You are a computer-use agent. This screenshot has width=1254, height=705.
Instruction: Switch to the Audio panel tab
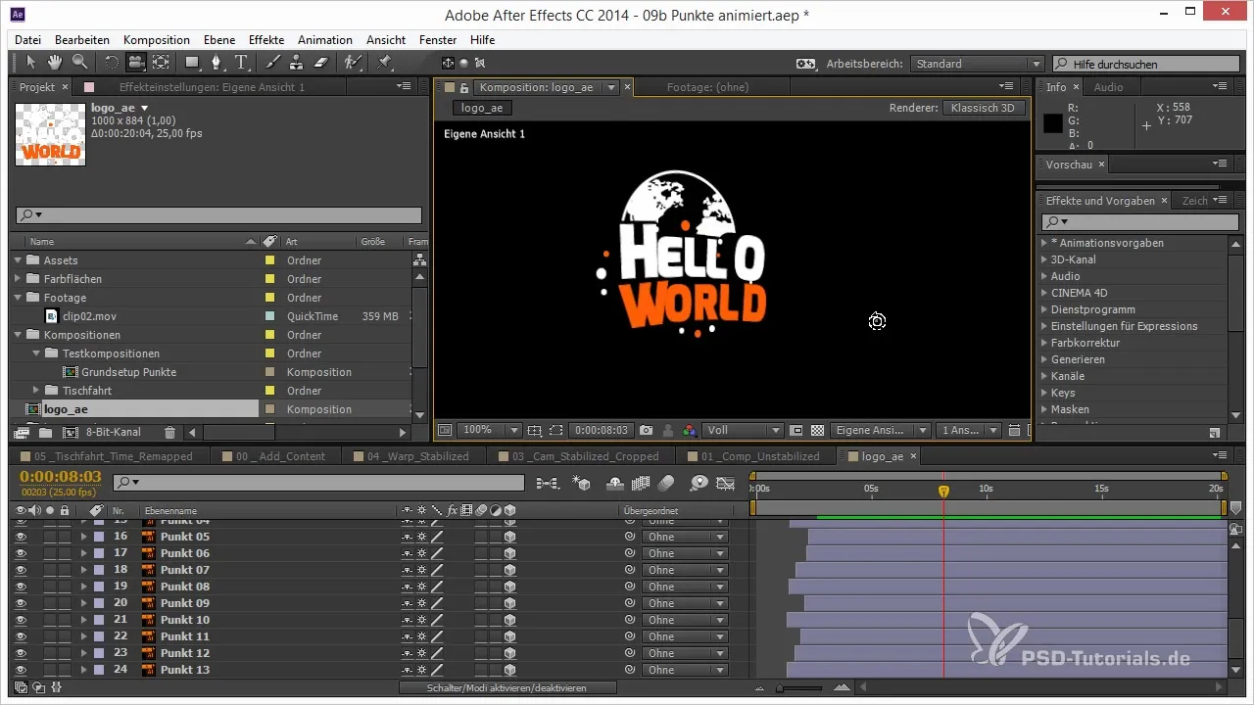point(1108,87)
